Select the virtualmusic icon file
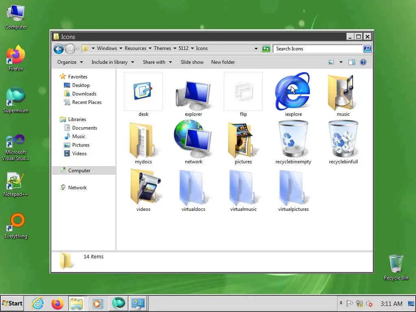Screen dimensions: 416x312 pos(243,188)
